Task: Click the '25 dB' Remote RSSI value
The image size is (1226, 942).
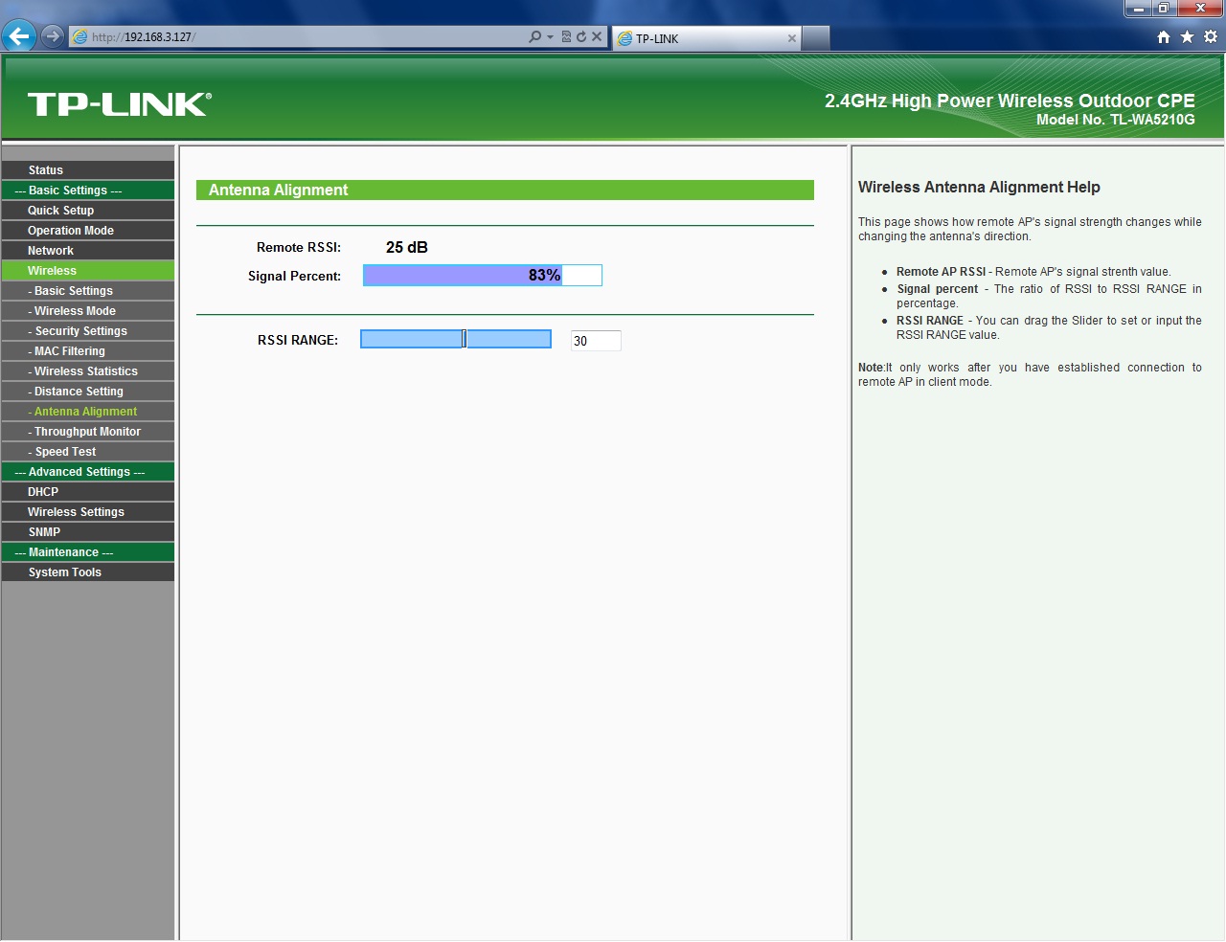Action: [407, 247]
